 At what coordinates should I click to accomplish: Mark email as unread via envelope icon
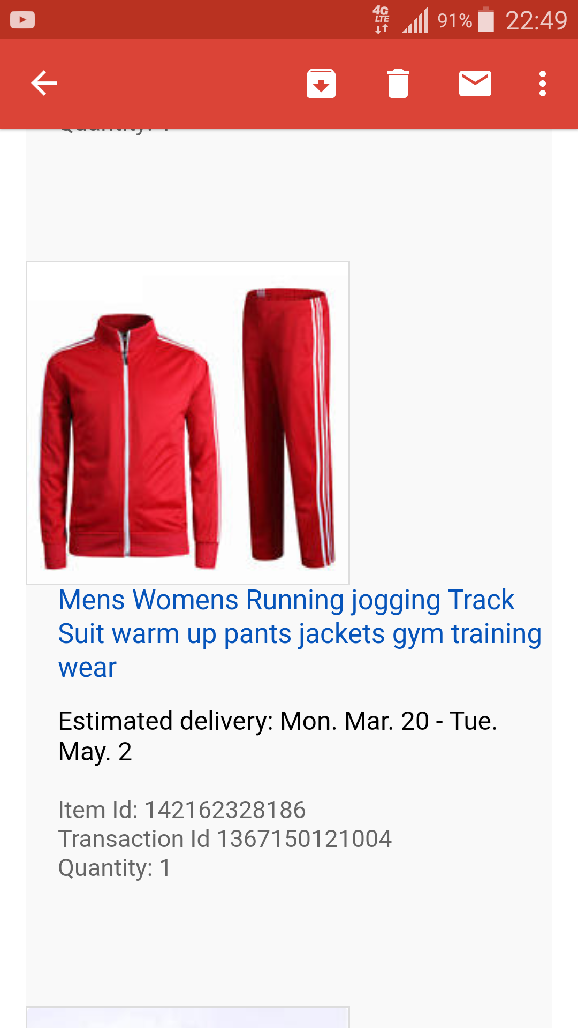tap(475, 84)
